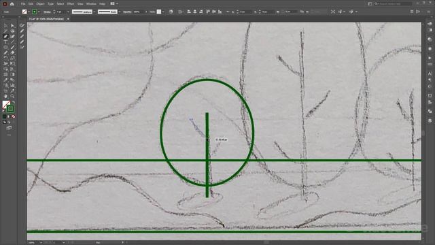Open the Edit menu
Screen dimensions: 435x245
tap(31, 4)
